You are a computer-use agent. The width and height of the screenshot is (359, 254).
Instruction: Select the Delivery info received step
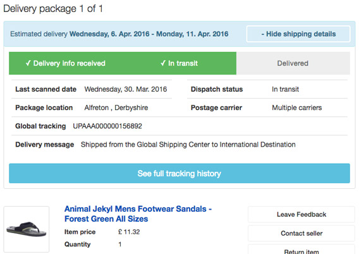point(66,63)
